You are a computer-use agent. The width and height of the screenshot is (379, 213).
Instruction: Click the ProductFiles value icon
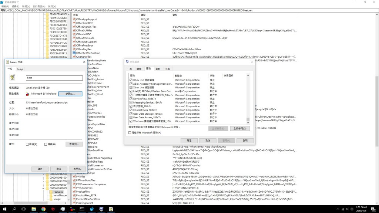point(74,192)
